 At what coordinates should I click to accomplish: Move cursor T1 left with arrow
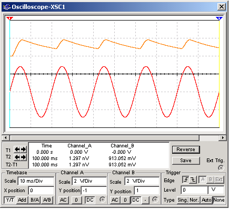click(17, 150)
